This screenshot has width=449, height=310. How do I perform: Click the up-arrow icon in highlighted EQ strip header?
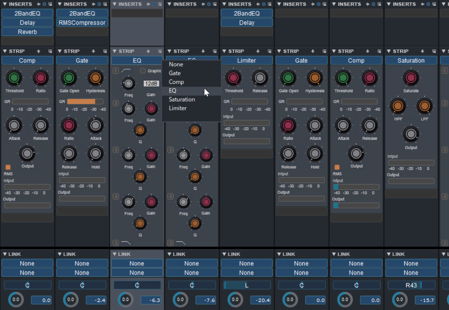point(148,51)
